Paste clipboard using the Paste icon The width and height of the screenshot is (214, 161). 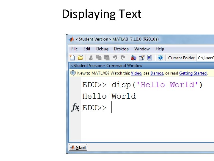click(107, 58)
